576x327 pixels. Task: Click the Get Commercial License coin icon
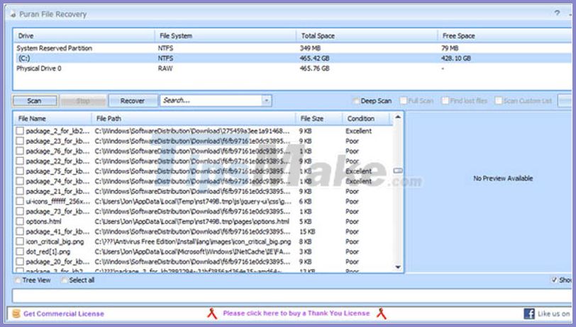tap(16, 314)
